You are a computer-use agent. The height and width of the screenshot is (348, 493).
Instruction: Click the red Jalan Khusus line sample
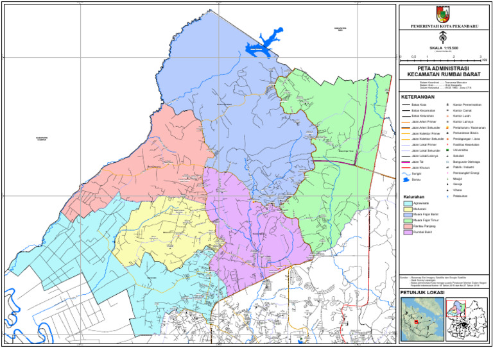[x=406, y=167]
